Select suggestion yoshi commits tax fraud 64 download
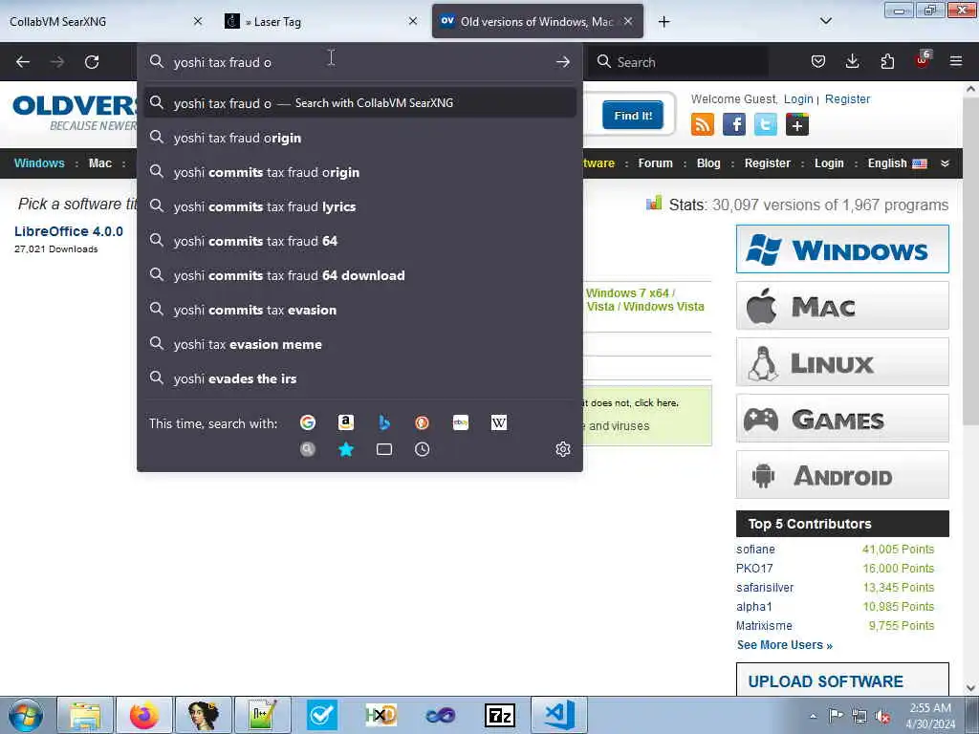Screen dimensions: 979x734 click(x=359, y=274)
